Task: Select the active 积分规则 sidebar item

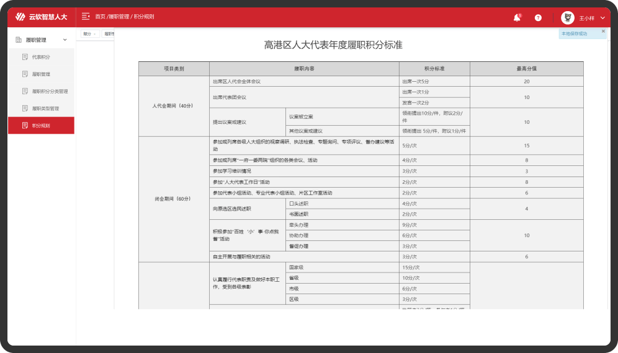Action: 41,126
